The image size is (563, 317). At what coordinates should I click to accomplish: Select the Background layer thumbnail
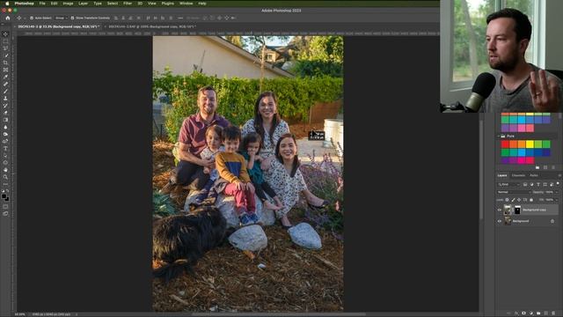pos(508,221)
